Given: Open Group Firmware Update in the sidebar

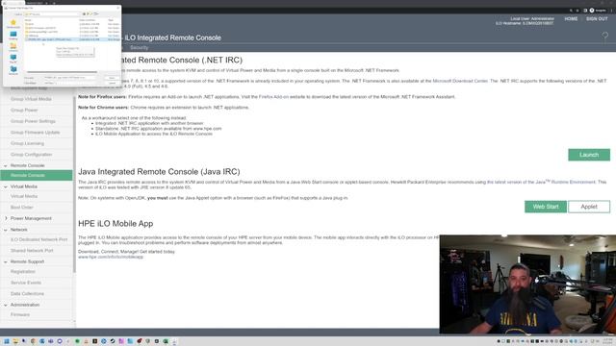Looking at the screenshot, I should 35,133.
